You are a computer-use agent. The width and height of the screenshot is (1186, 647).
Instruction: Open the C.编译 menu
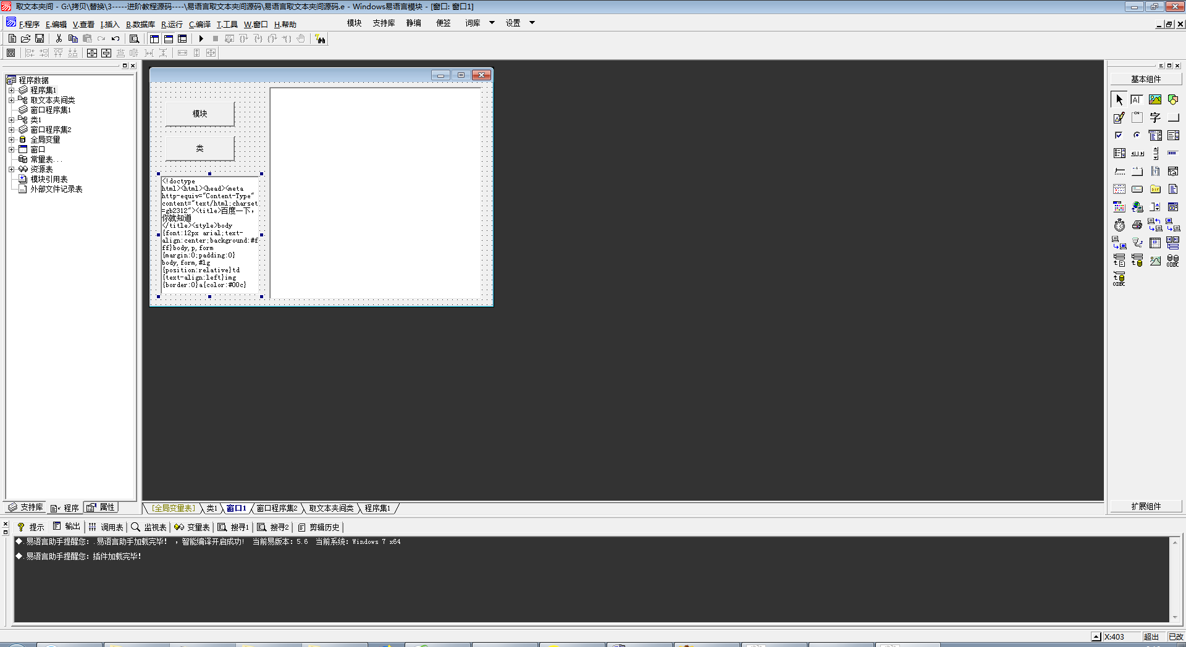click(200, 25)
